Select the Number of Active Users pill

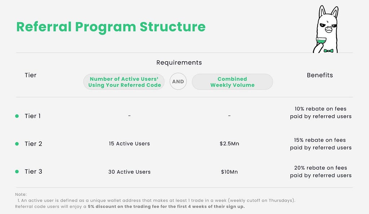point(124,82)
